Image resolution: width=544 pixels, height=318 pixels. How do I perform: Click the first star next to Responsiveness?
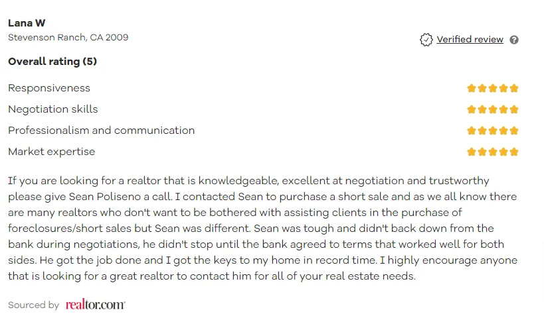[472, 88]
